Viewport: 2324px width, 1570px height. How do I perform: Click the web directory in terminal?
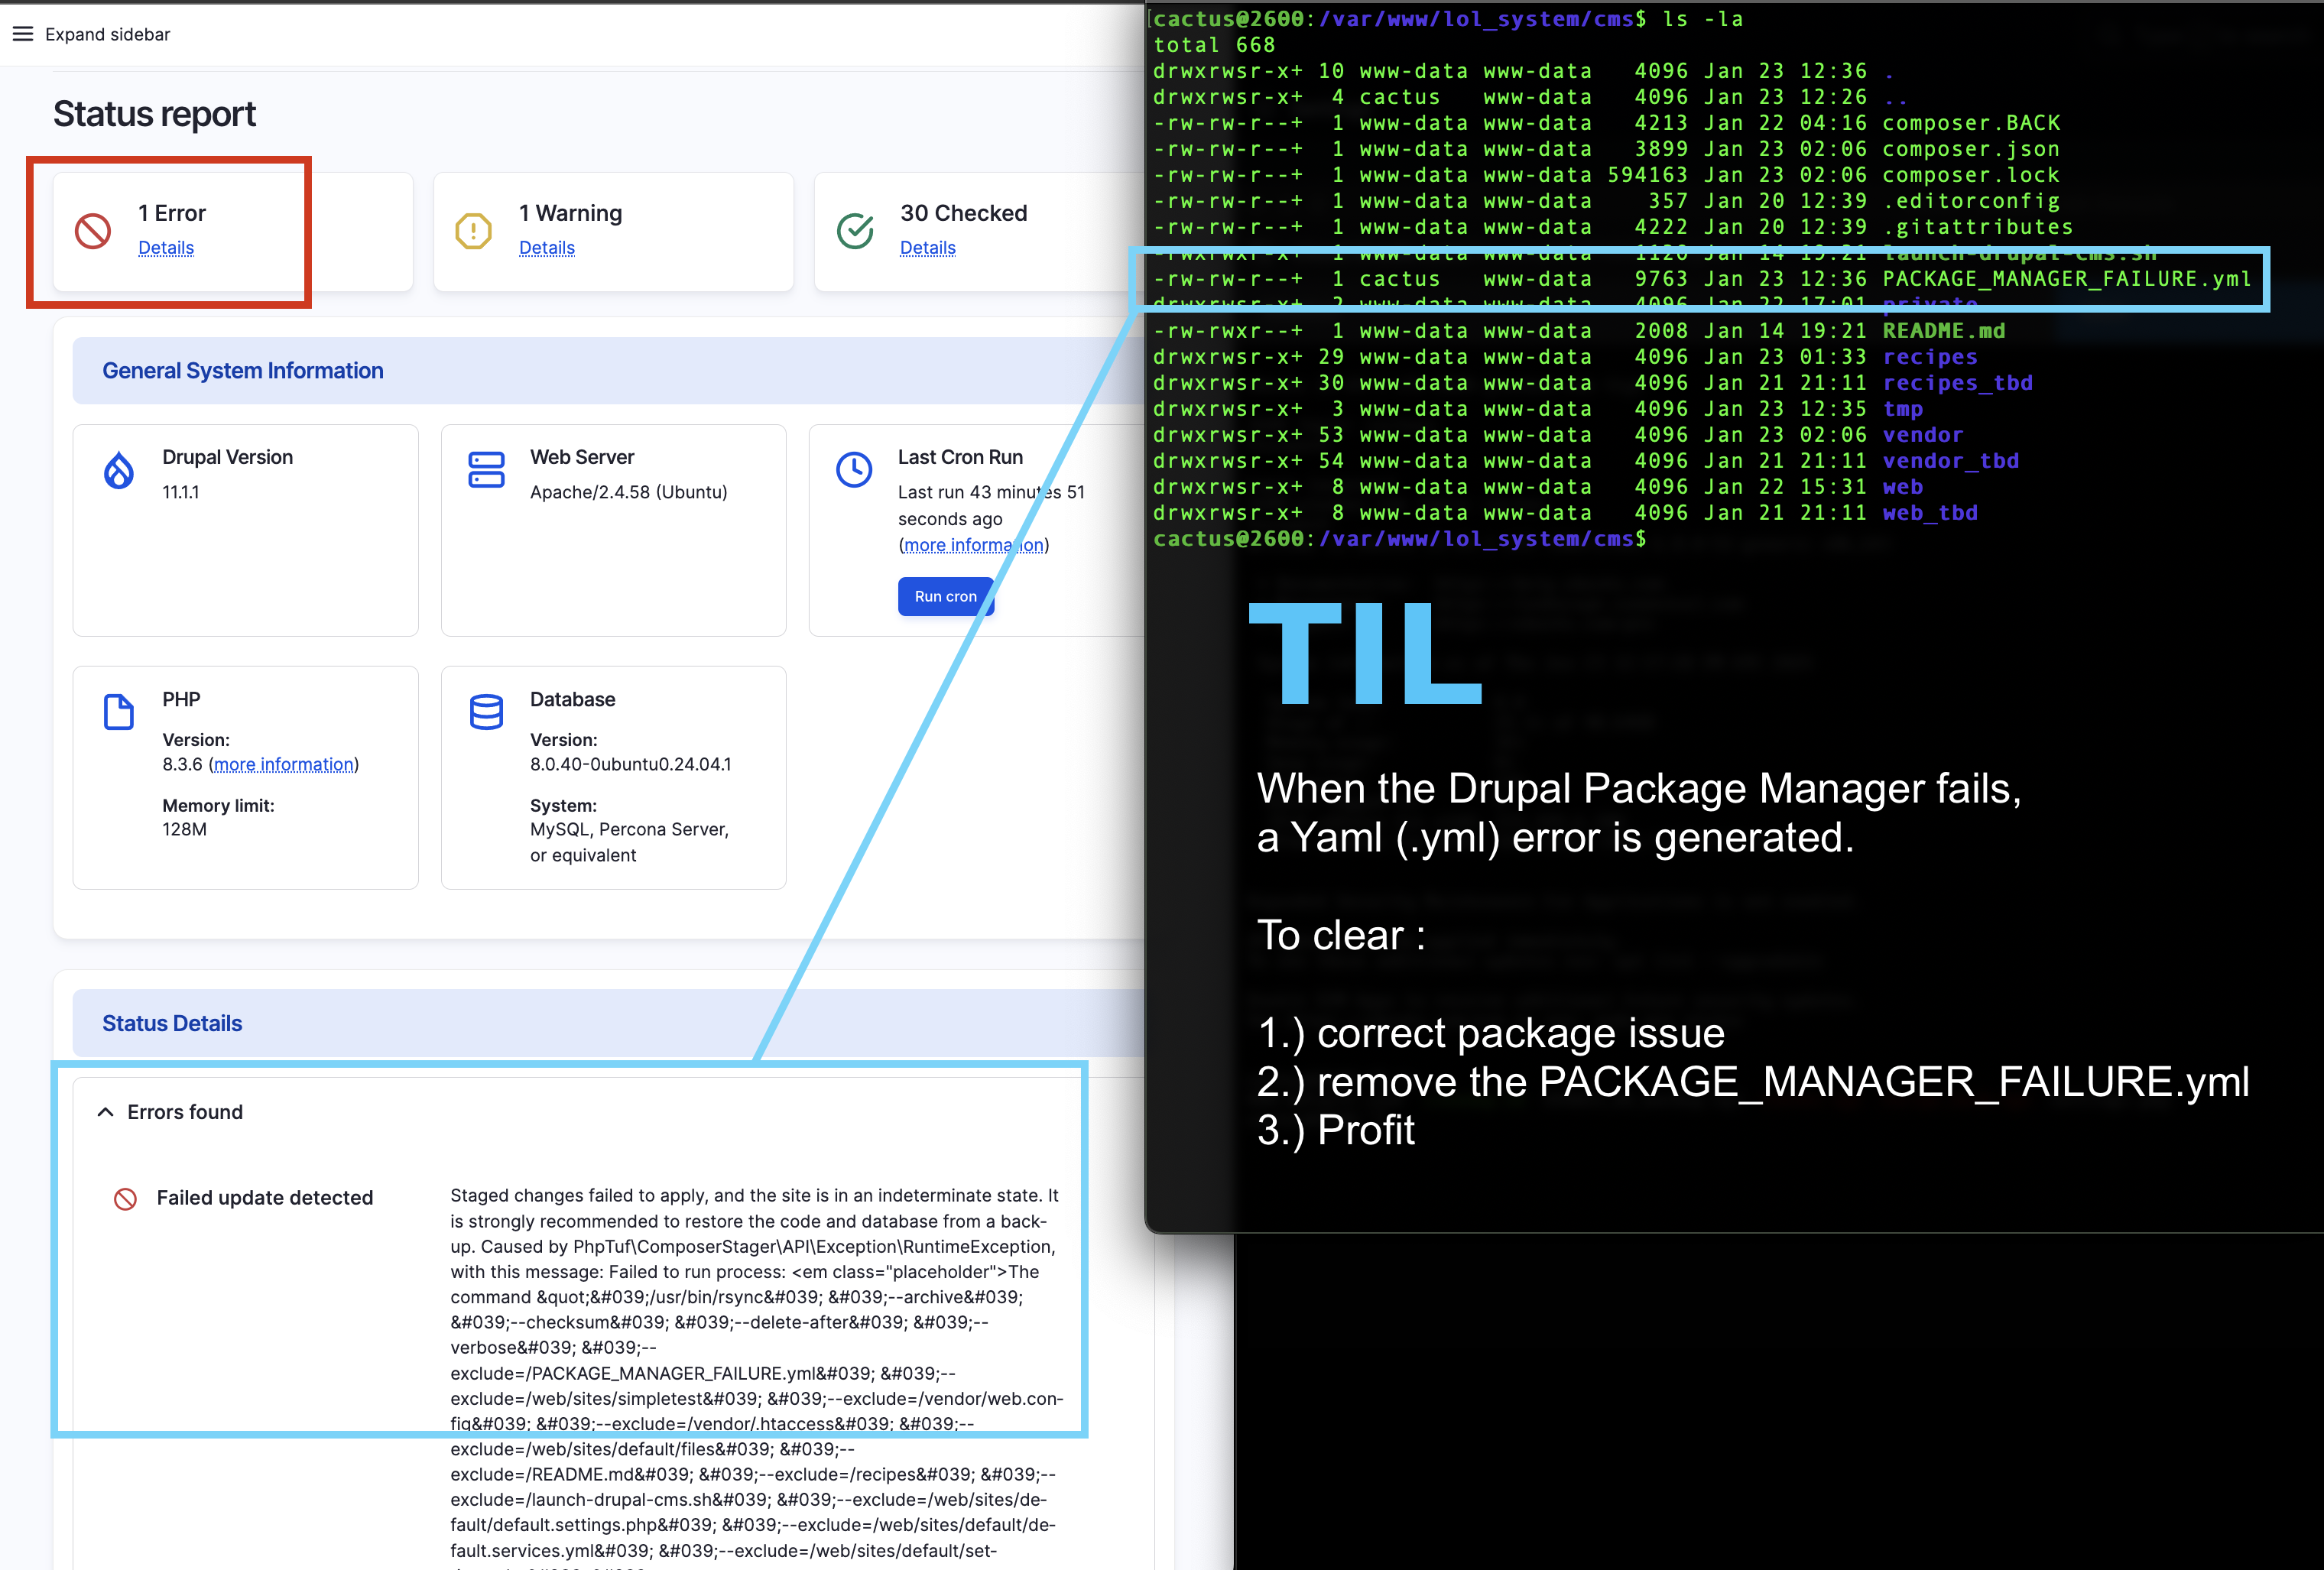[1903, 487]
